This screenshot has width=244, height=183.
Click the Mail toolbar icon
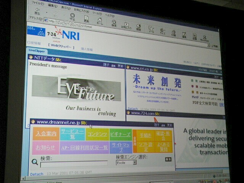[x=151, y=30]
